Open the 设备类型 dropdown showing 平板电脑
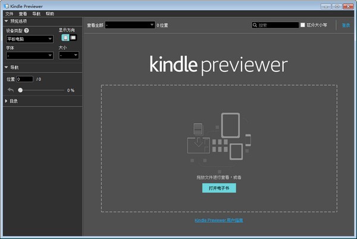Screen dimensions: 357x239 pos(29,39)
